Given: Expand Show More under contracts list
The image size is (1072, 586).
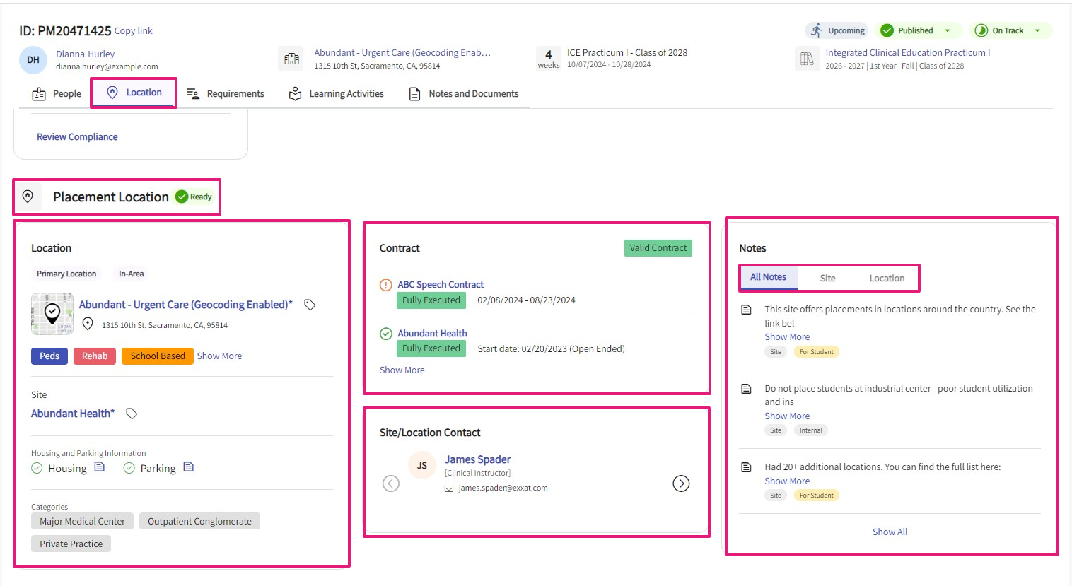Looking at the screenshot, I should coord(402,370).
